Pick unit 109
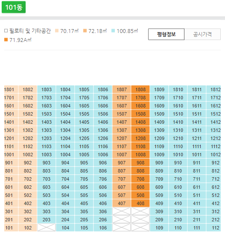Viewport: 225px width, 241px height. click(159, 228)
